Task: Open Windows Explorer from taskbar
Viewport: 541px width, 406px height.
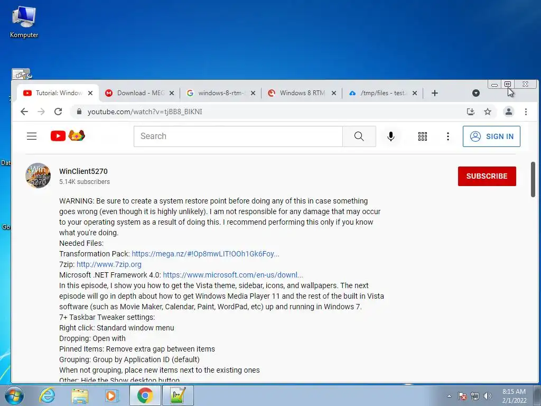Action: 80,395
